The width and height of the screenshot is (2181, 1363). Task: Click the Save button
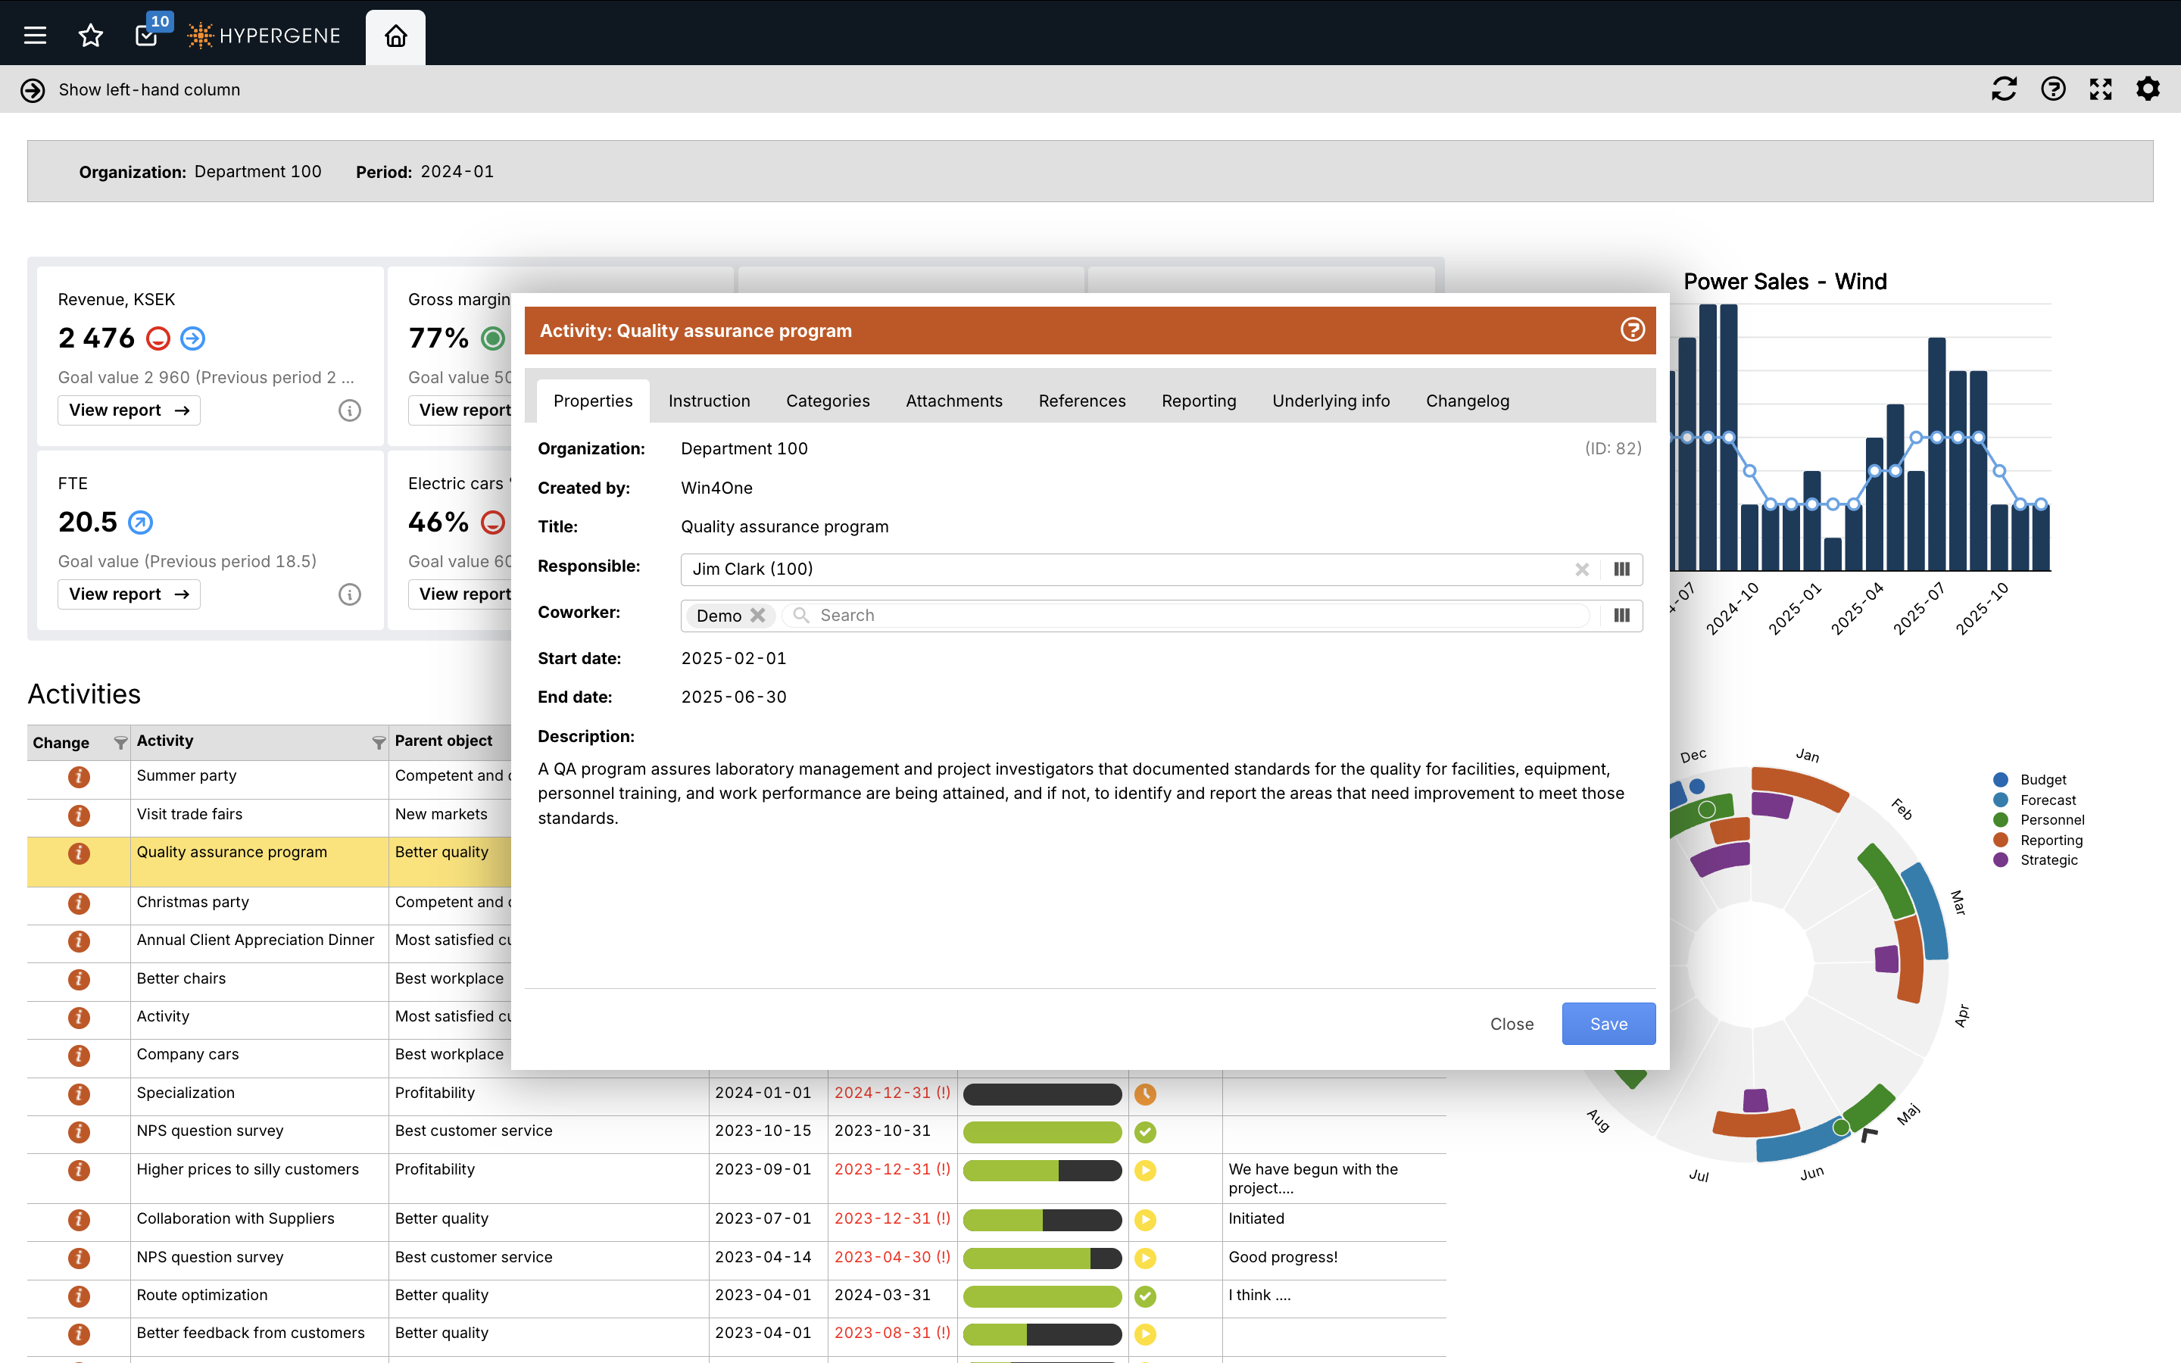[1608, 1024]
